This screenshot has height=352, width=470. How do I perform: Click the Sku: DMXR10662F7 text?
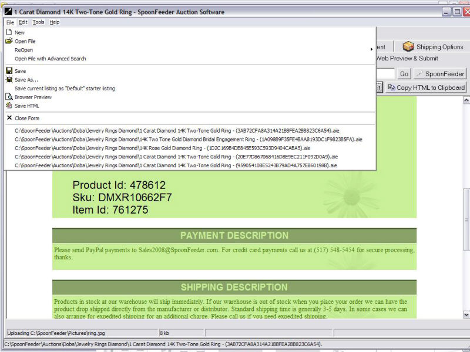click(x=122, y=198)
